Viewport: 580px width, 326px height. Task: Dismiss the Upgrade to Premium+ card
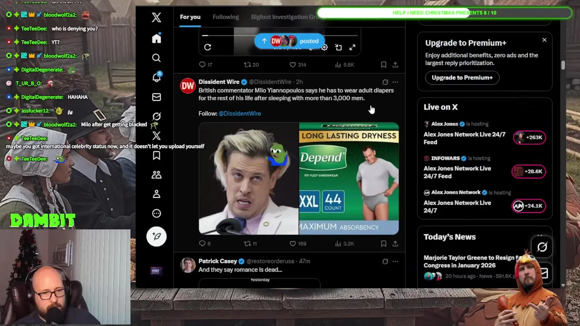click(x=544, y=40)
